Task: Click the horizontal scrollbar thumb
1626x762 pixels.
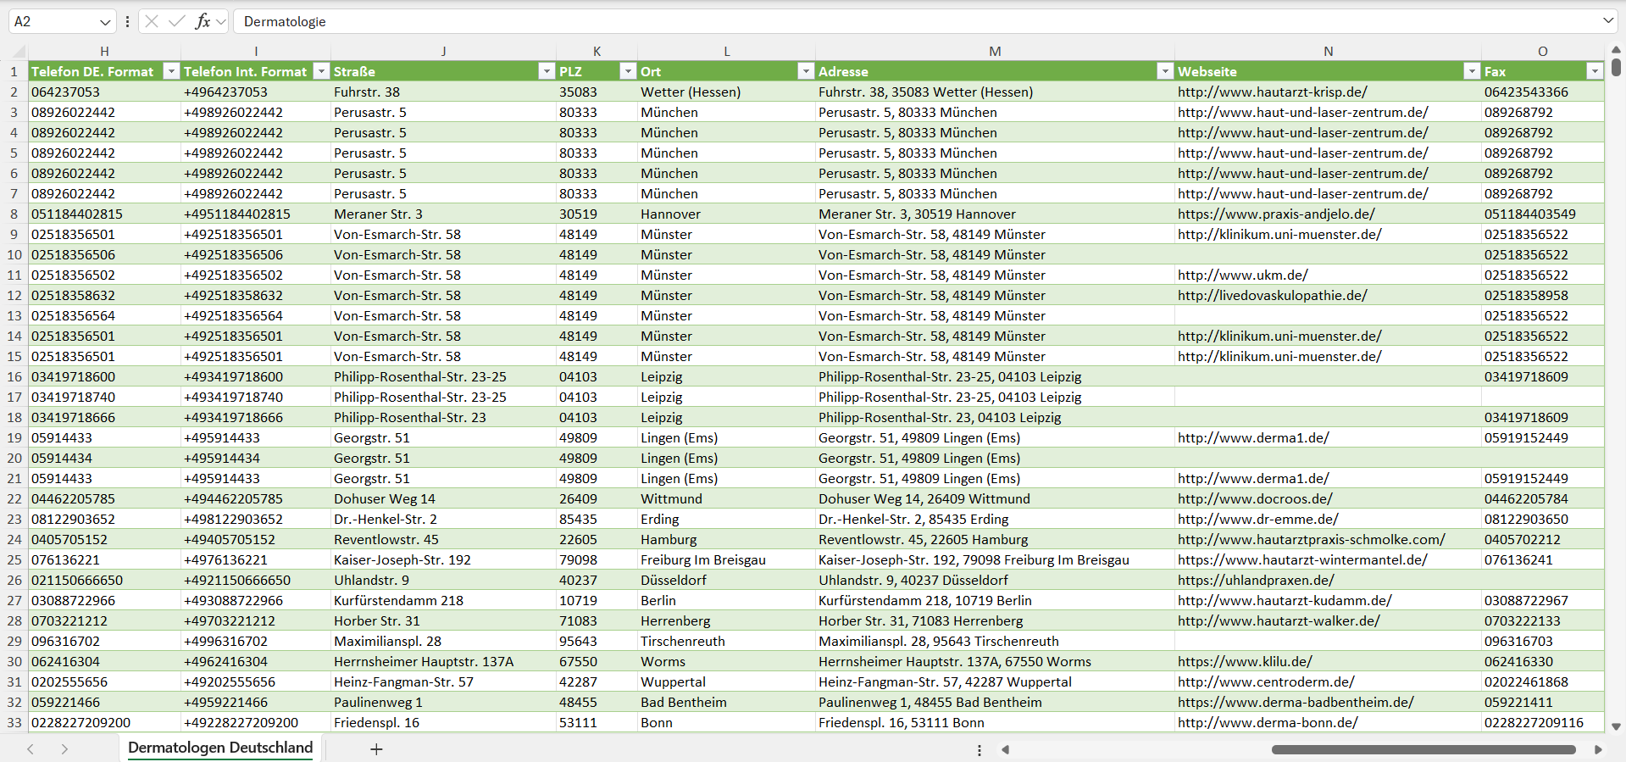Action: (x=1423, y=749)
